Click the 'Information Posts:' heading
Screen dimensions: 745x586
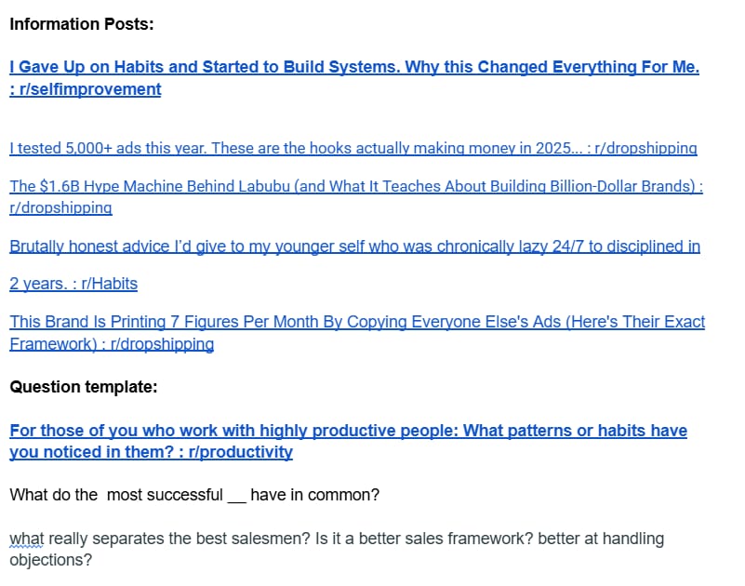[82, 24]
